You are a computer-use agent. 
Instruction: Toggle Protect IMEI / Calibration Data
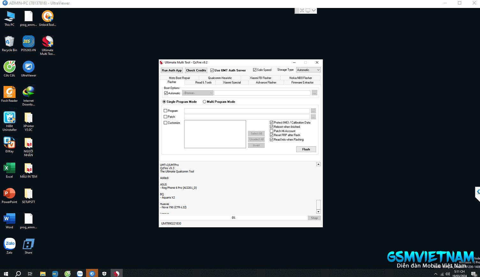tap(290, 122)
